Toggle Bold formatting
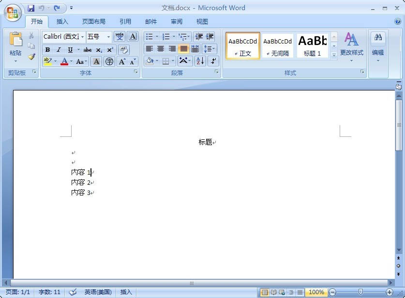The height and width of the screenshot is (298, 405). click(x=47, y=49)
